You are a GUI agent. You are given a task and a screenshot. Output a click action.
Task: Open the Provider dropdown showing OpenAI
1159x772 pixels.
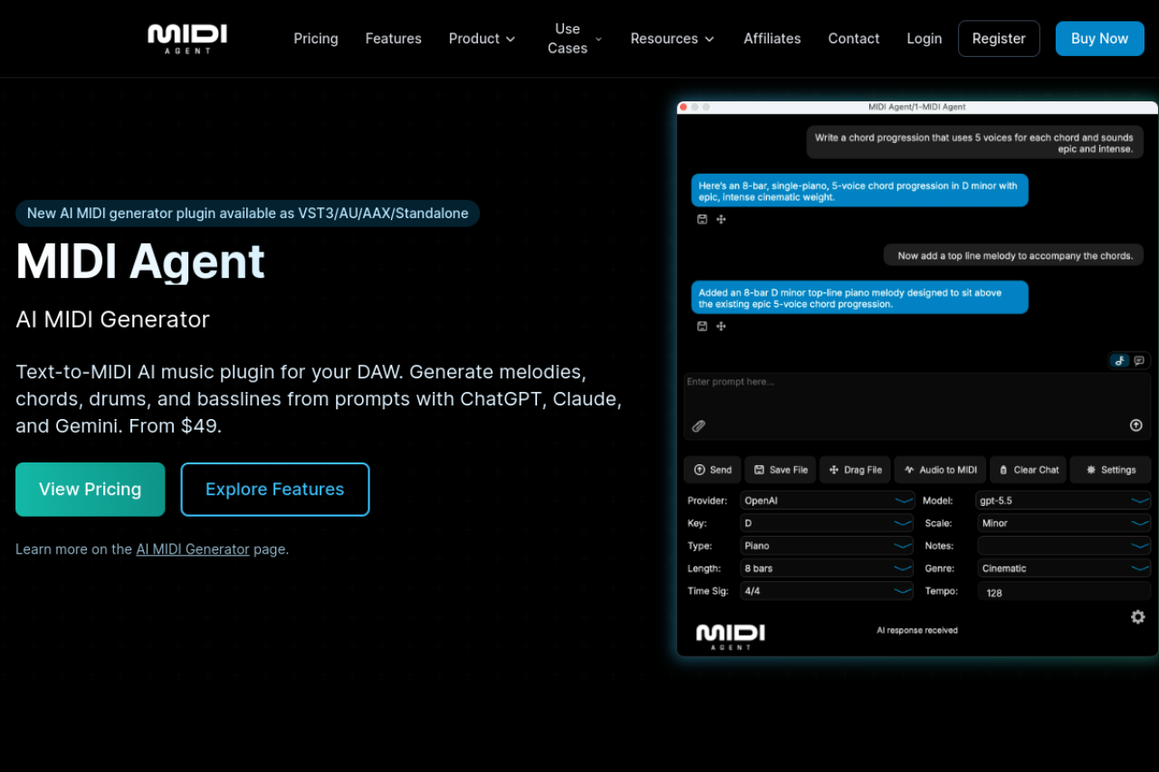pos(827,500)
